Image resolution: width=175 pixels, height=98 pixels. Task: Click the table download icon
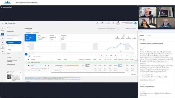(x=121, y=55)
